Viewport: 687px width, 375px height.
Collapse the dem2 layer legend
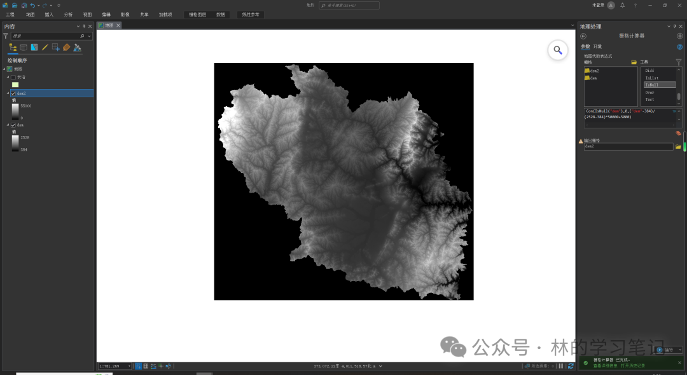tap(8, 93)
